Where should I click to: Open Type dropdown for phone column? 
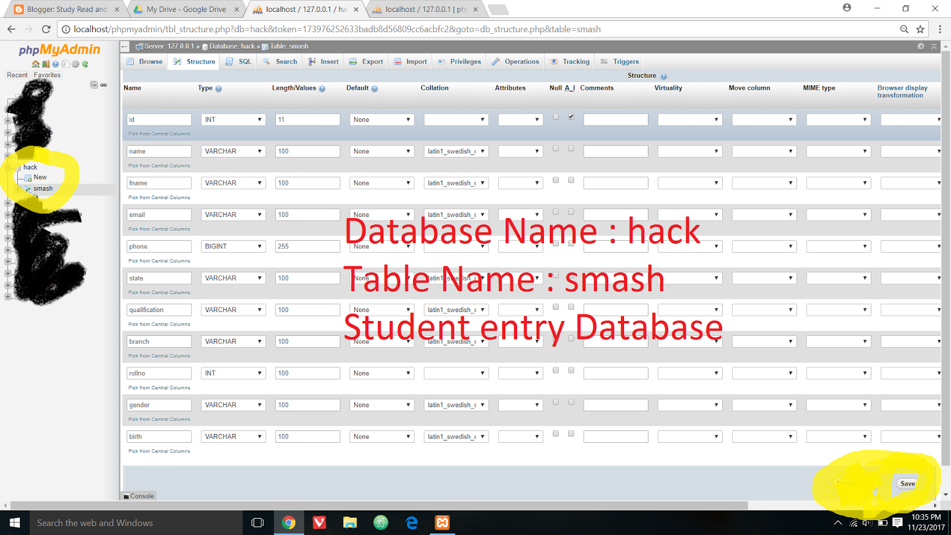coord(233,246)
